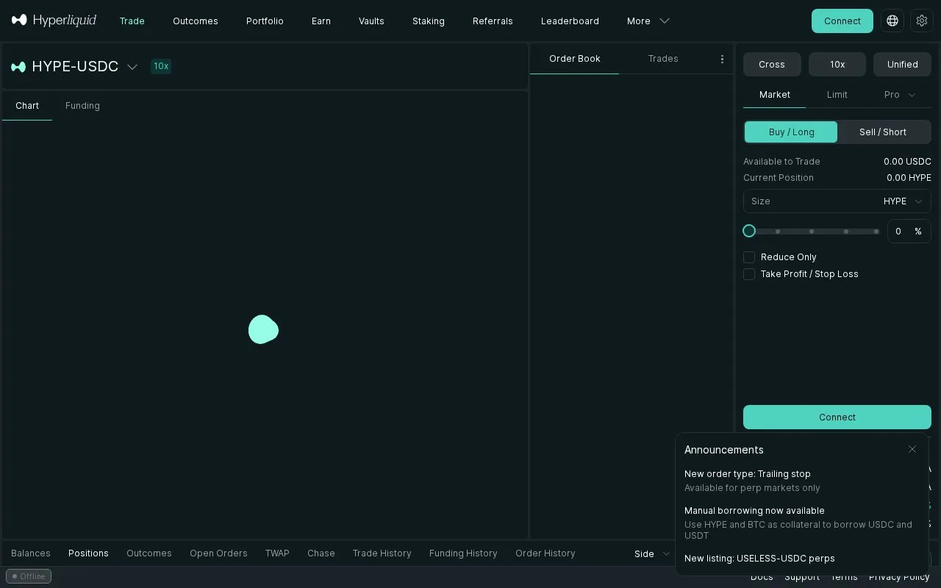Click the 10x leverage badge beside HYPE-USDC

pyautogui.click(x=161, y=66)
